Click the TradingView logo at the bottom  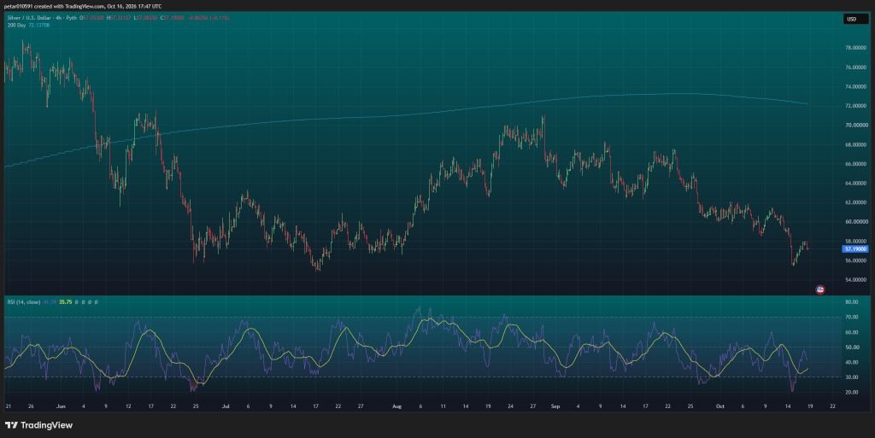click(38, 425)
